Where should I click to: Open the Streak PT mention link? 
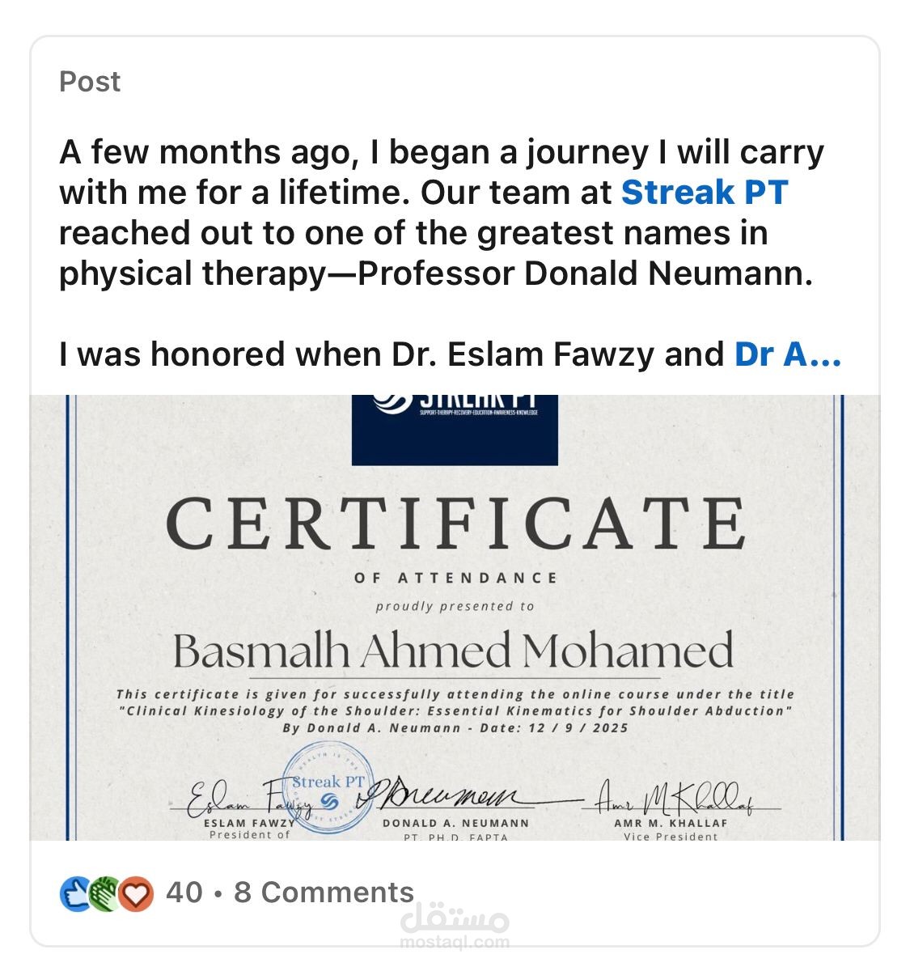click(705, 193)
